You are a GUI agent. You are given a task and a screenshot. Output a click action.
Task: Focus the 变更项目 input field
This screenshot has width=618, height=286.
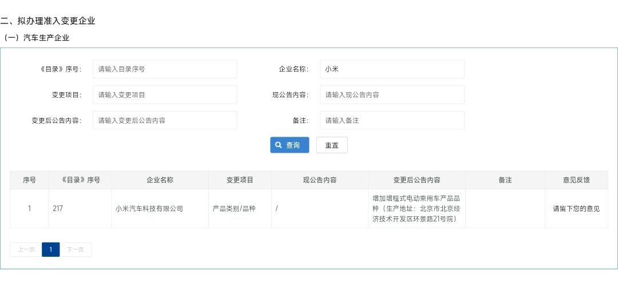pyautogui.click(x=165, y=94)
